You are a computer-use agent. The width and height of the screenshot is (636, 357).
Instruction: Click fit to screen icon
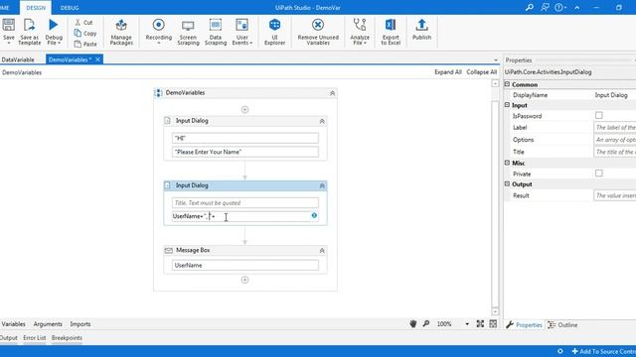pos(480,324)
